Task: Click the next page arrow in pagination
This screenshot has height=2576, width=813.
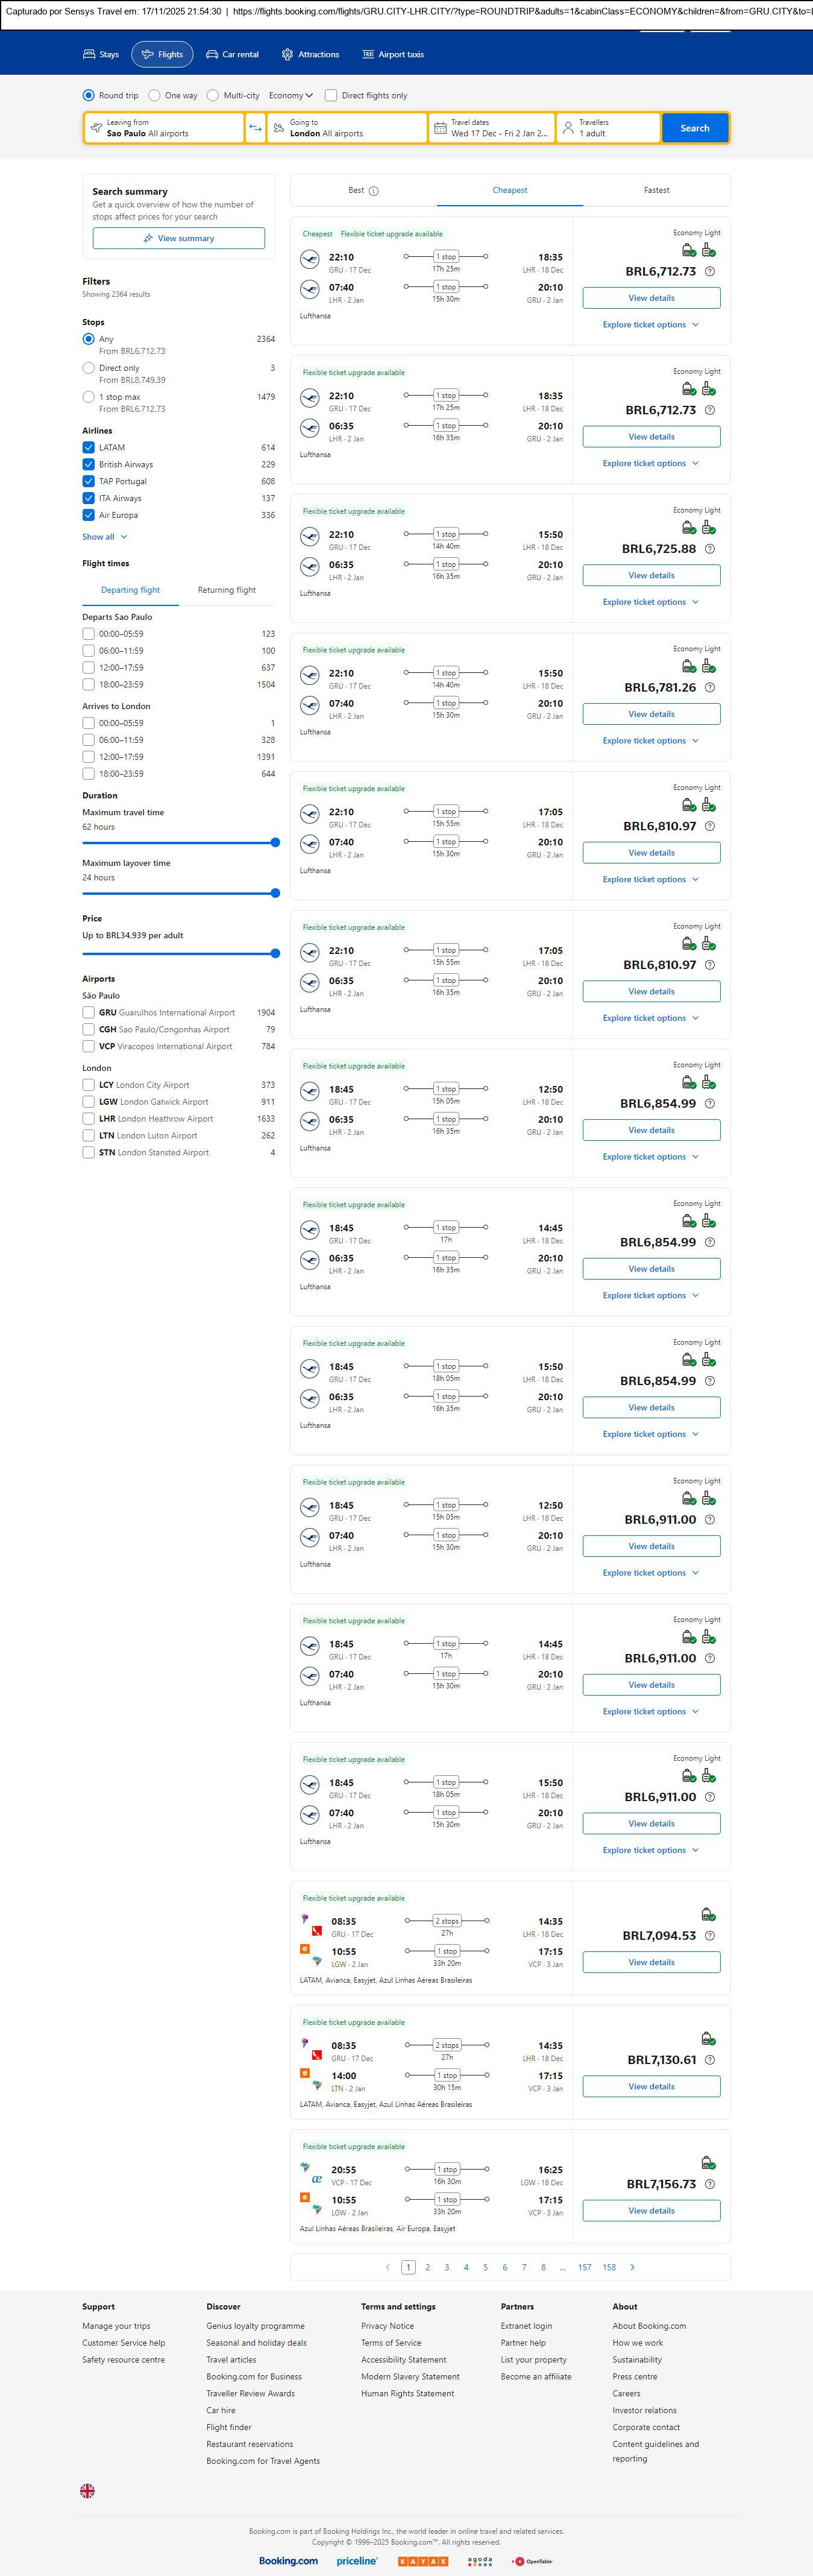Action: (632, 2267)
